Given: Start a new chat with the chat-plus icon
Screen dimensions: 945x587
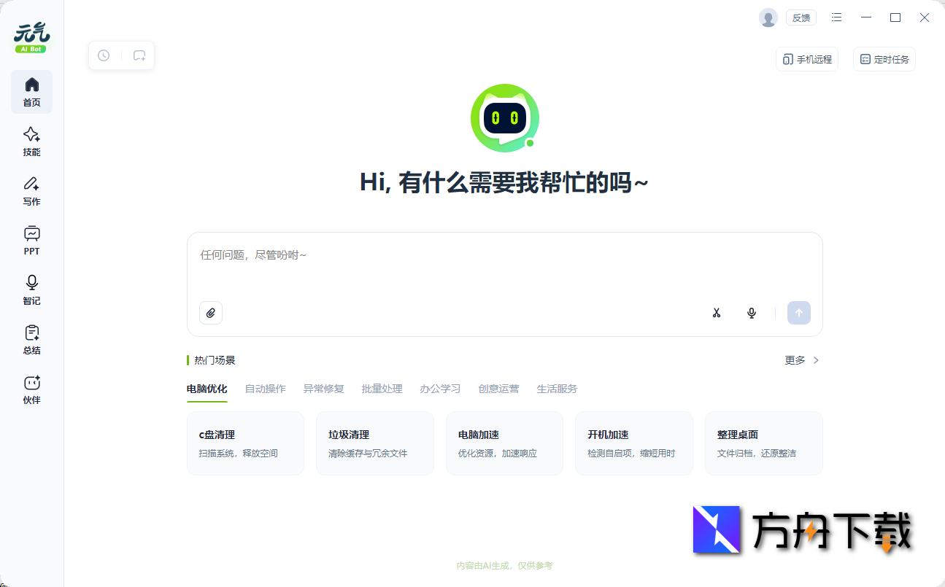Looking at the screenshot, I should 139,55.
